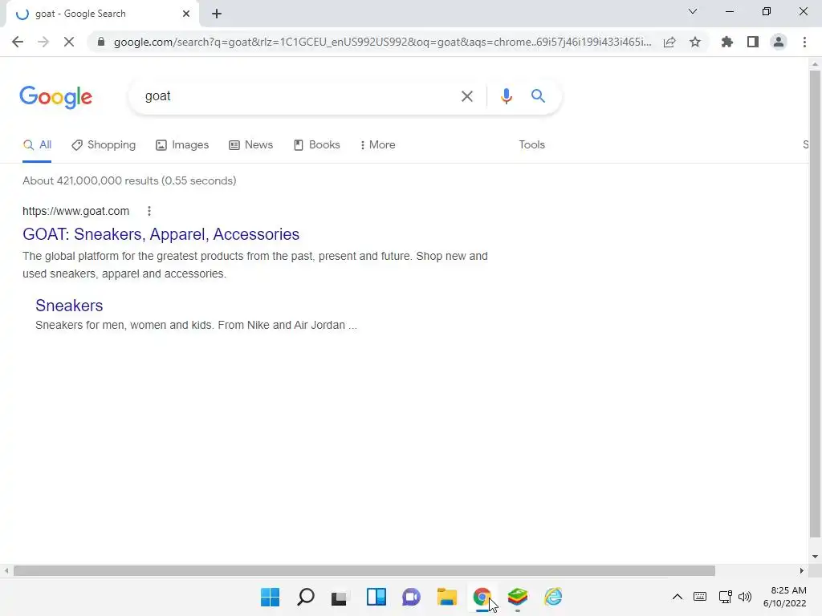Screen dimensions: 822x616
Task: Close the goat - Google Search tab
Action: pos(186,14)
